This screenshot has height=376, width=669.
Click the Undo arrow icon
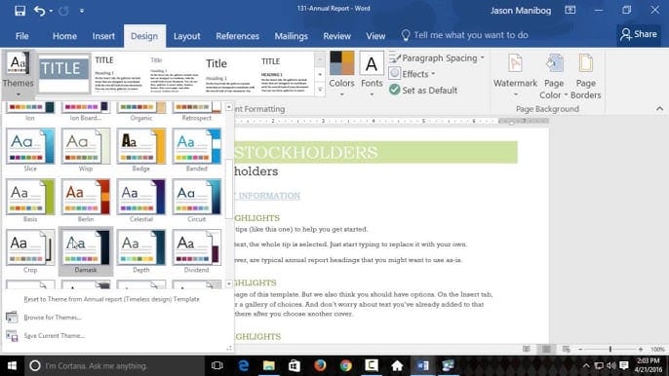pos(39,11)
